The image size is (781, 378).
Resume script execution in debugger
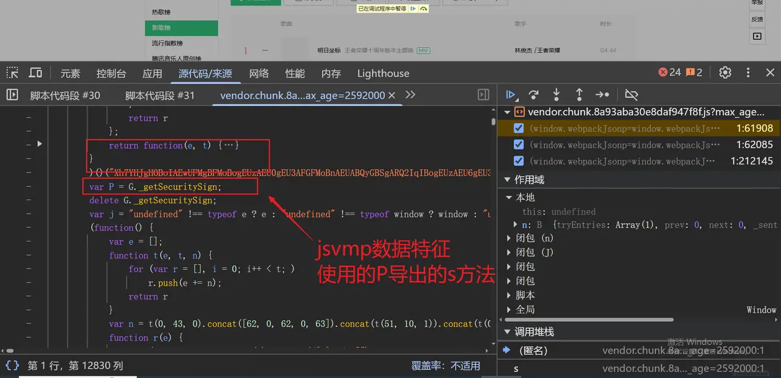click(511, 94)
